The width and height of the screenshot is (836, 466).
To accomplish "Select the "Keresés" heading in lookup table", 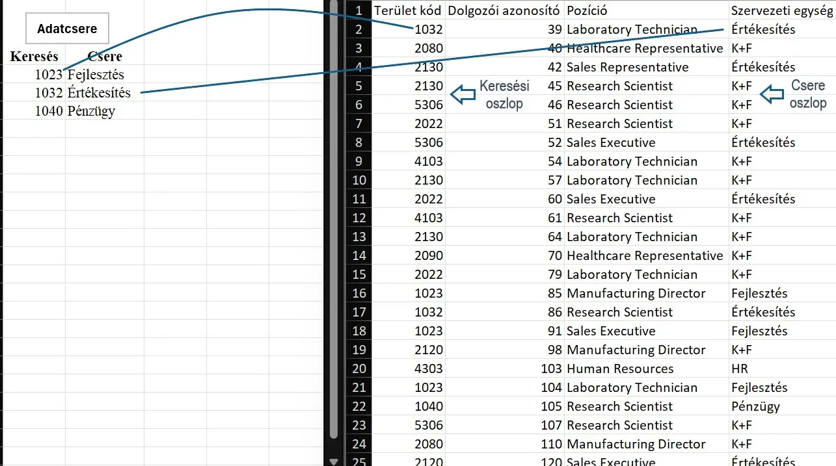I will [x=34, y=57].
